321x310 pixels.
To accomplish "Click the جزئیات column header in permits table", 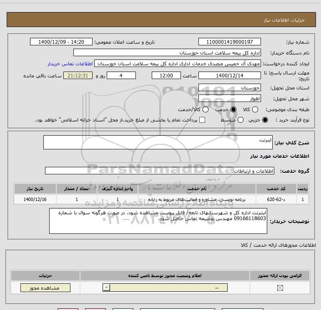I will click(x=45, y=275).
